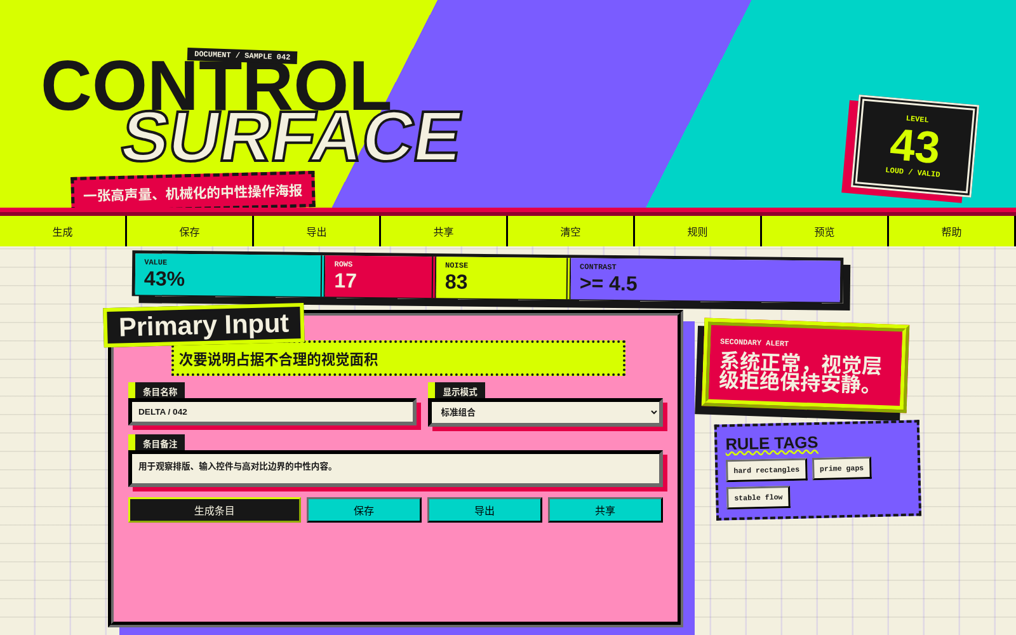Click the LEVEL 43 badge
This screenshot has width=1016, height=635.
click(x=914, y=146)
